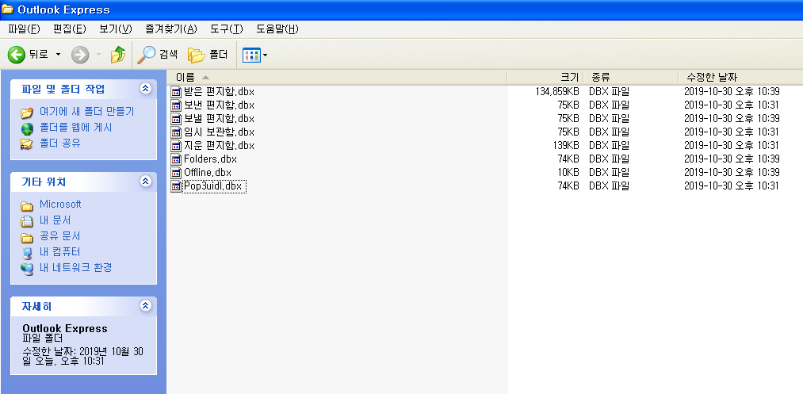803x394 pixels.
Task: Click the Microsoft folder icon
Action: [27, 206]
